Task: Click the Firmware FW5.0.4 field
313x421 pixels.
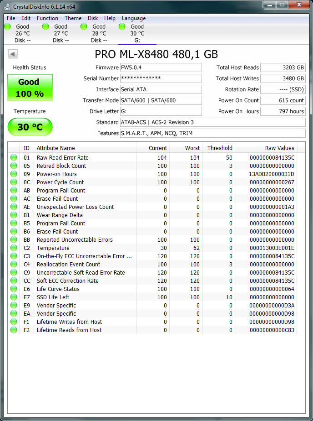Action: point(161,68)
